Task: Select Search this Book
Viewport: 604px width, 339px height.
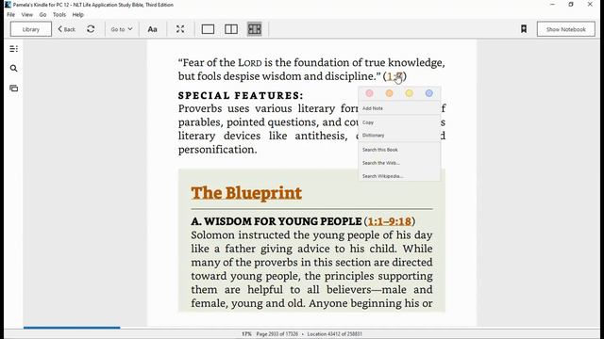Action: (x=399, y=150)
